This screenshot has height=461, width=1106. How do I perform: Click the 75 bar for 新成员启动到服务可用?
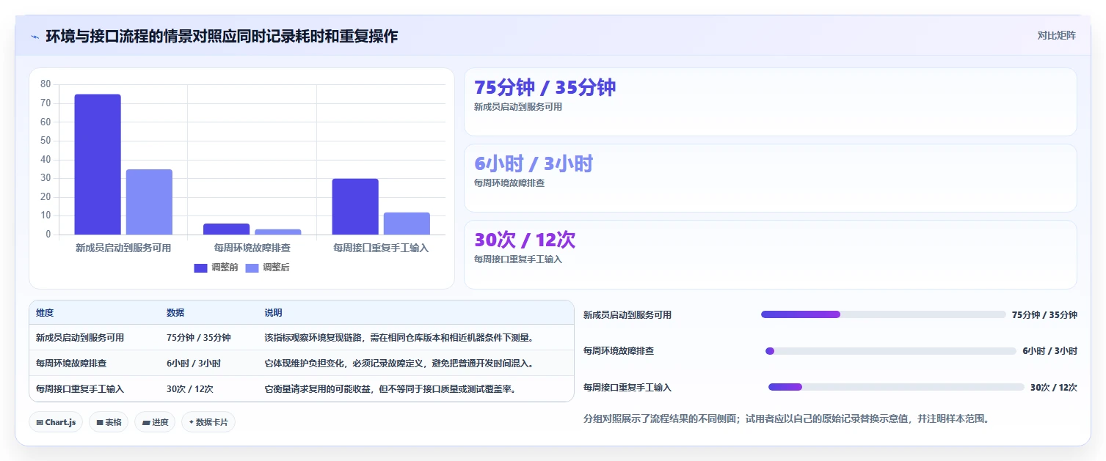coord(98,164)
